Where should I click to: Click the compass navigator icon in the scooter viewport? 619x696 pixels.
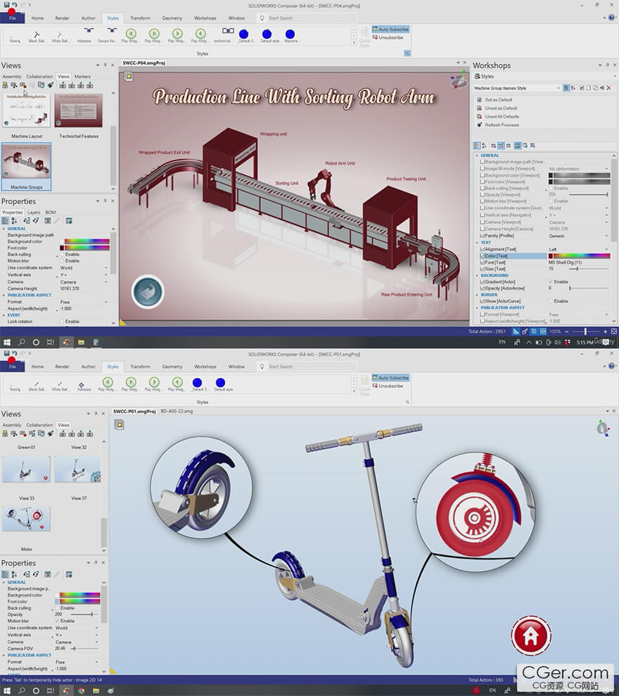pos(602,428)
